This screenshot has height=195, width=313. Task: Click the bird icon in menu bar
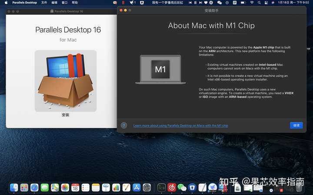[133, 3]
